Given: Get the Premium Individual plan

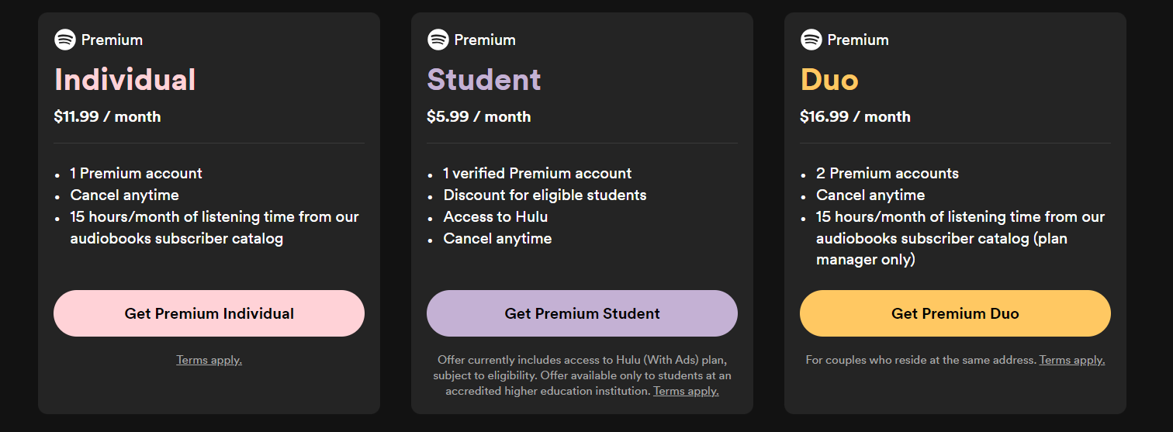Looking at the screenshot, I should pos(209,313).
